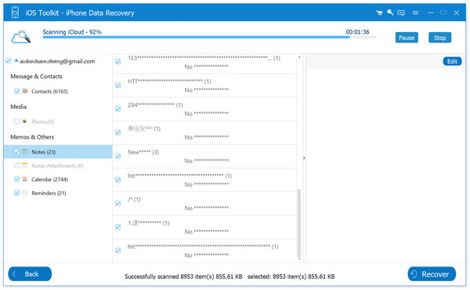The image size is (470, 290).
Task: Select Notes (23) in the sidebar
Action: click(58, 152)
